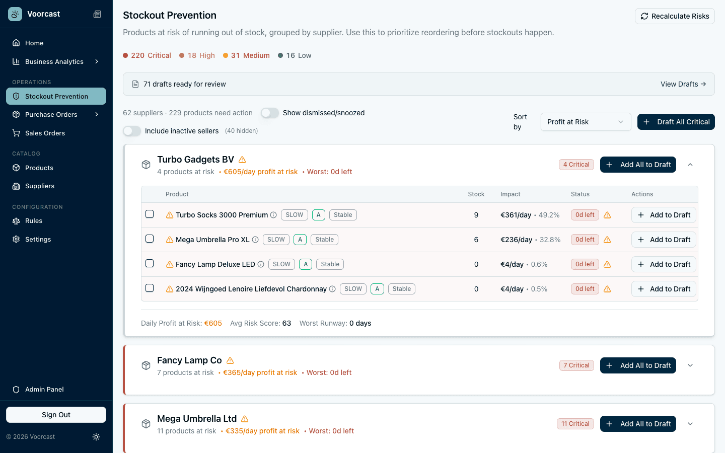Click the package icon beside Fancy Lamp Co
Screen dimensions: 725x453
[146, 365]
